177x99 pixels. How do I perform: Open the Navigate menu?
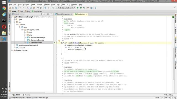26,5
